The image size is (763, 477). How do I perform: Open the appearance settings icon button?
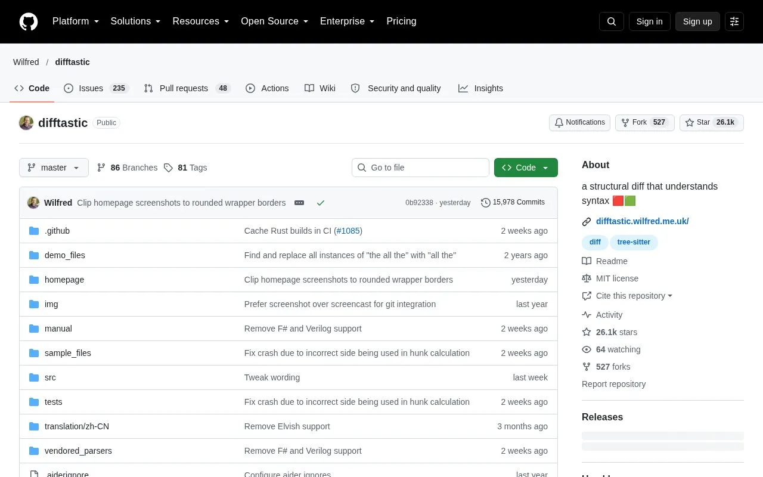click(x=734, y=21)
